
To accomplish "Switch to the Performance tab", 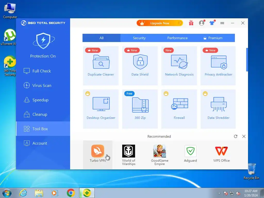I will (x=177, y=38).
